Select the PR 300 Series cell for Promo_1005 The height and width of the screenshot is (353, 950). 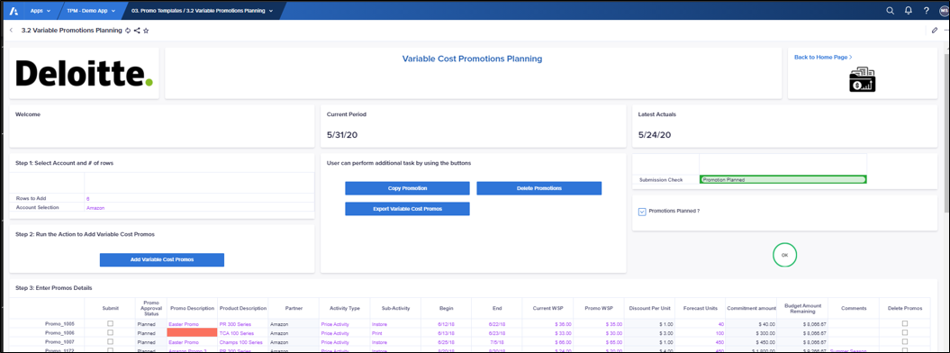pos(242,324)
